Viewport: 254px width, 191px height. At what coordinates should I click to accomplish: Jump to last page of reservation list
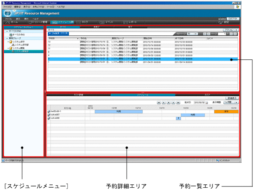[235, 34]
